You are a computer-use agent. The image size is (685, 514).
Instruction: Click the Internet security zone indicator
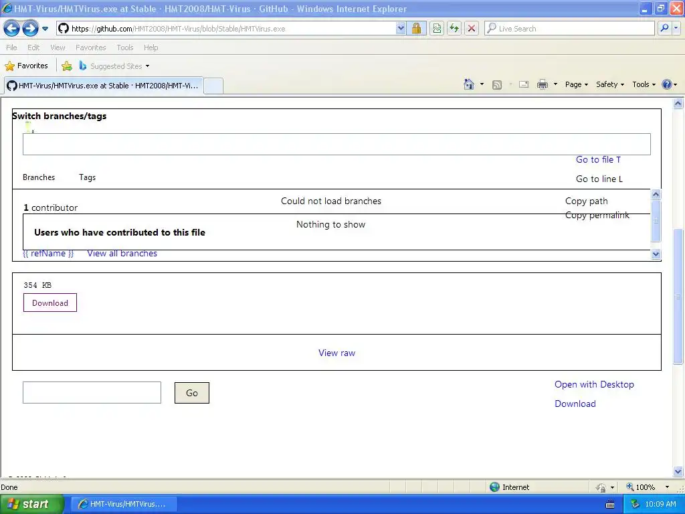pyautogui.click(x=509, y=487)
